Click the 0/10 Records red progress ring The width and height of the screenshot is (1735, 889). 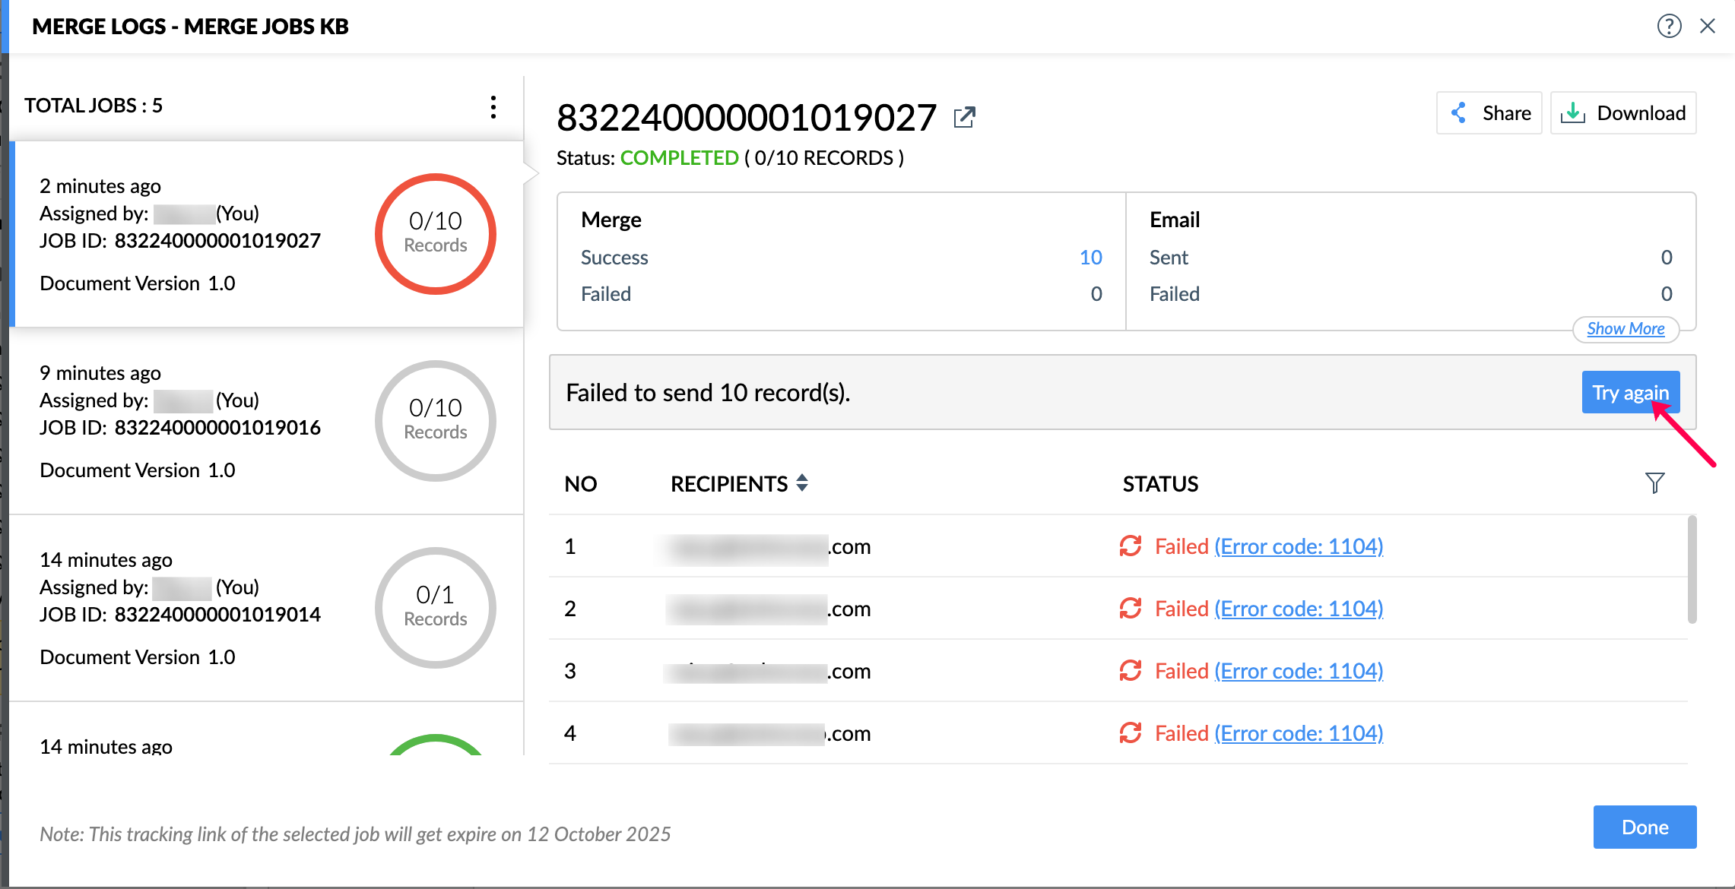(x=435, y=233)
